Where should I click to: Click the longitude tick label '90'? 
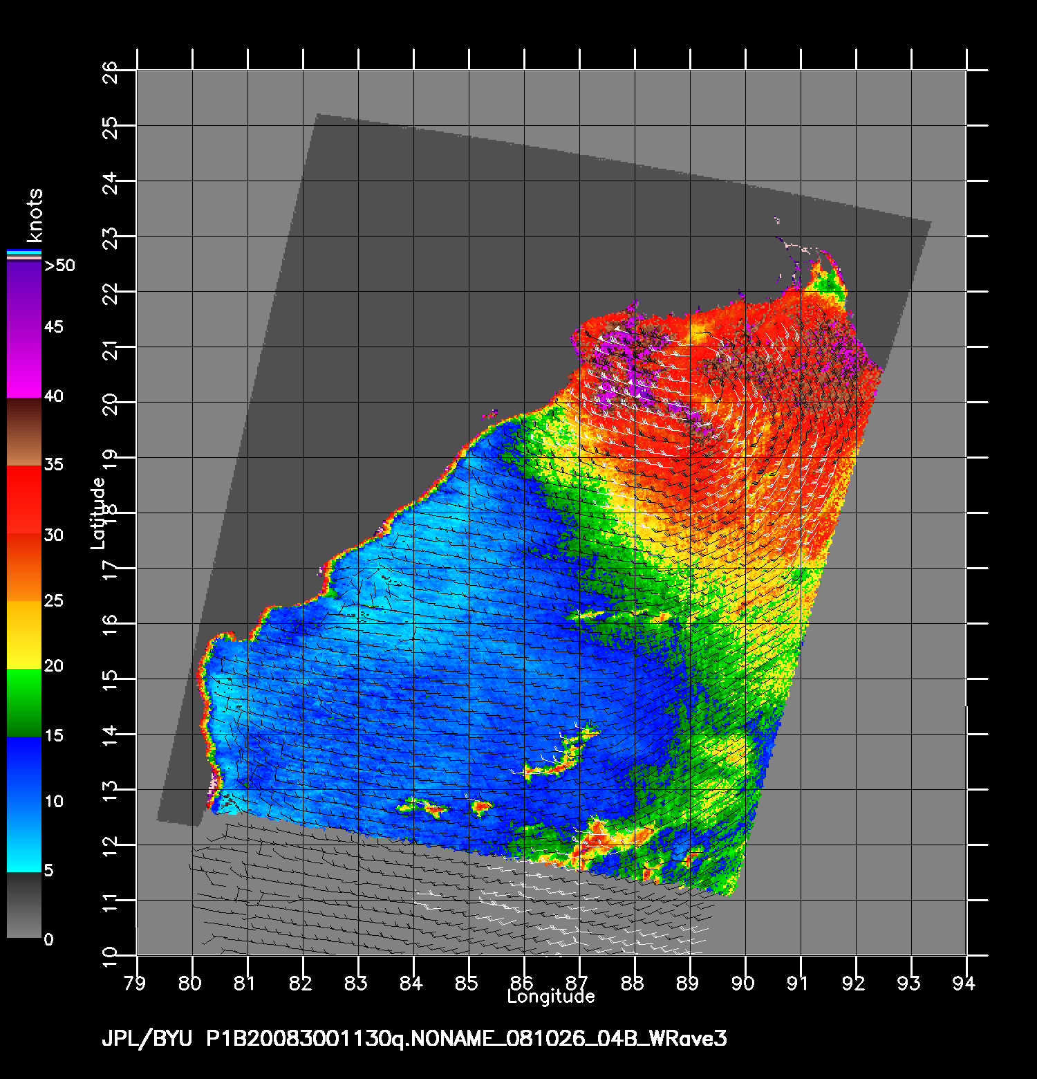[743, 983]
